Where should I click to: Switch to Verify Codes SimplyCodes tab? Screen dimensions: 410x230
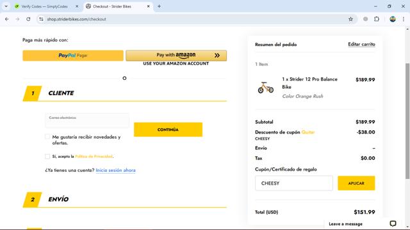(44, 6)
